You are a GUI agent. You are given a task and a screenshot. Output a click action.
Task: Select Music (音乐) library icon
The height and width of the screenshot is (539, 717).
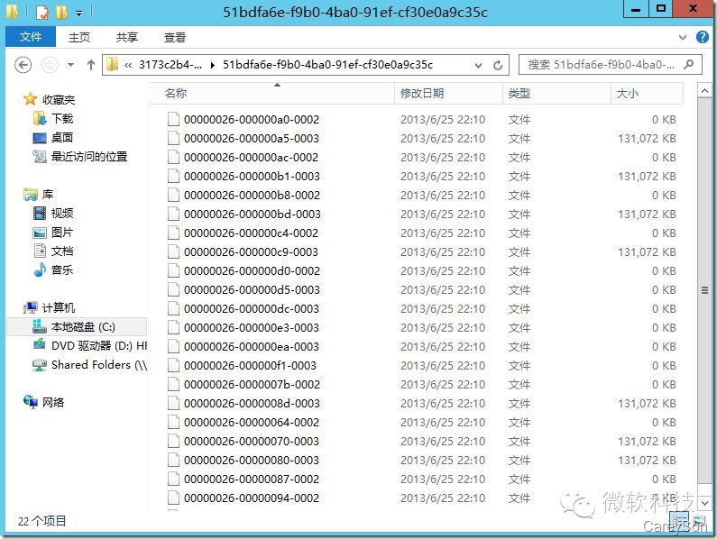(40, 269)
